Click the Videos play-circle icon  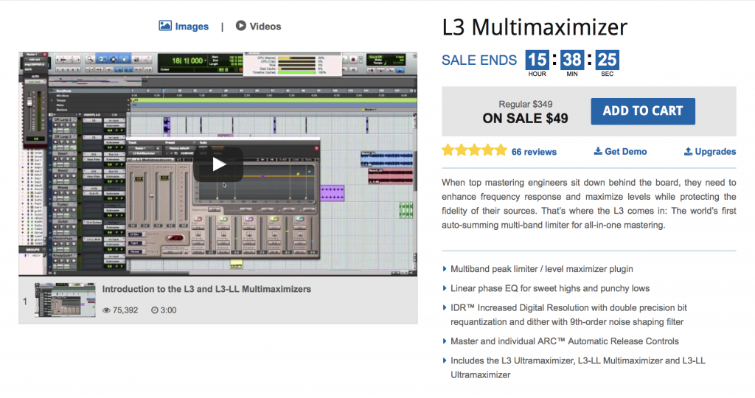tap(241, 26)
